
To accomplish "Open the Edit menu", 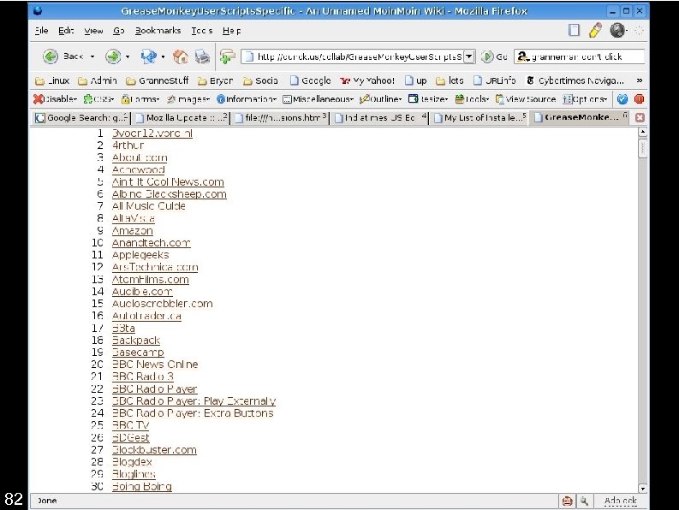I will pos(66,30).
